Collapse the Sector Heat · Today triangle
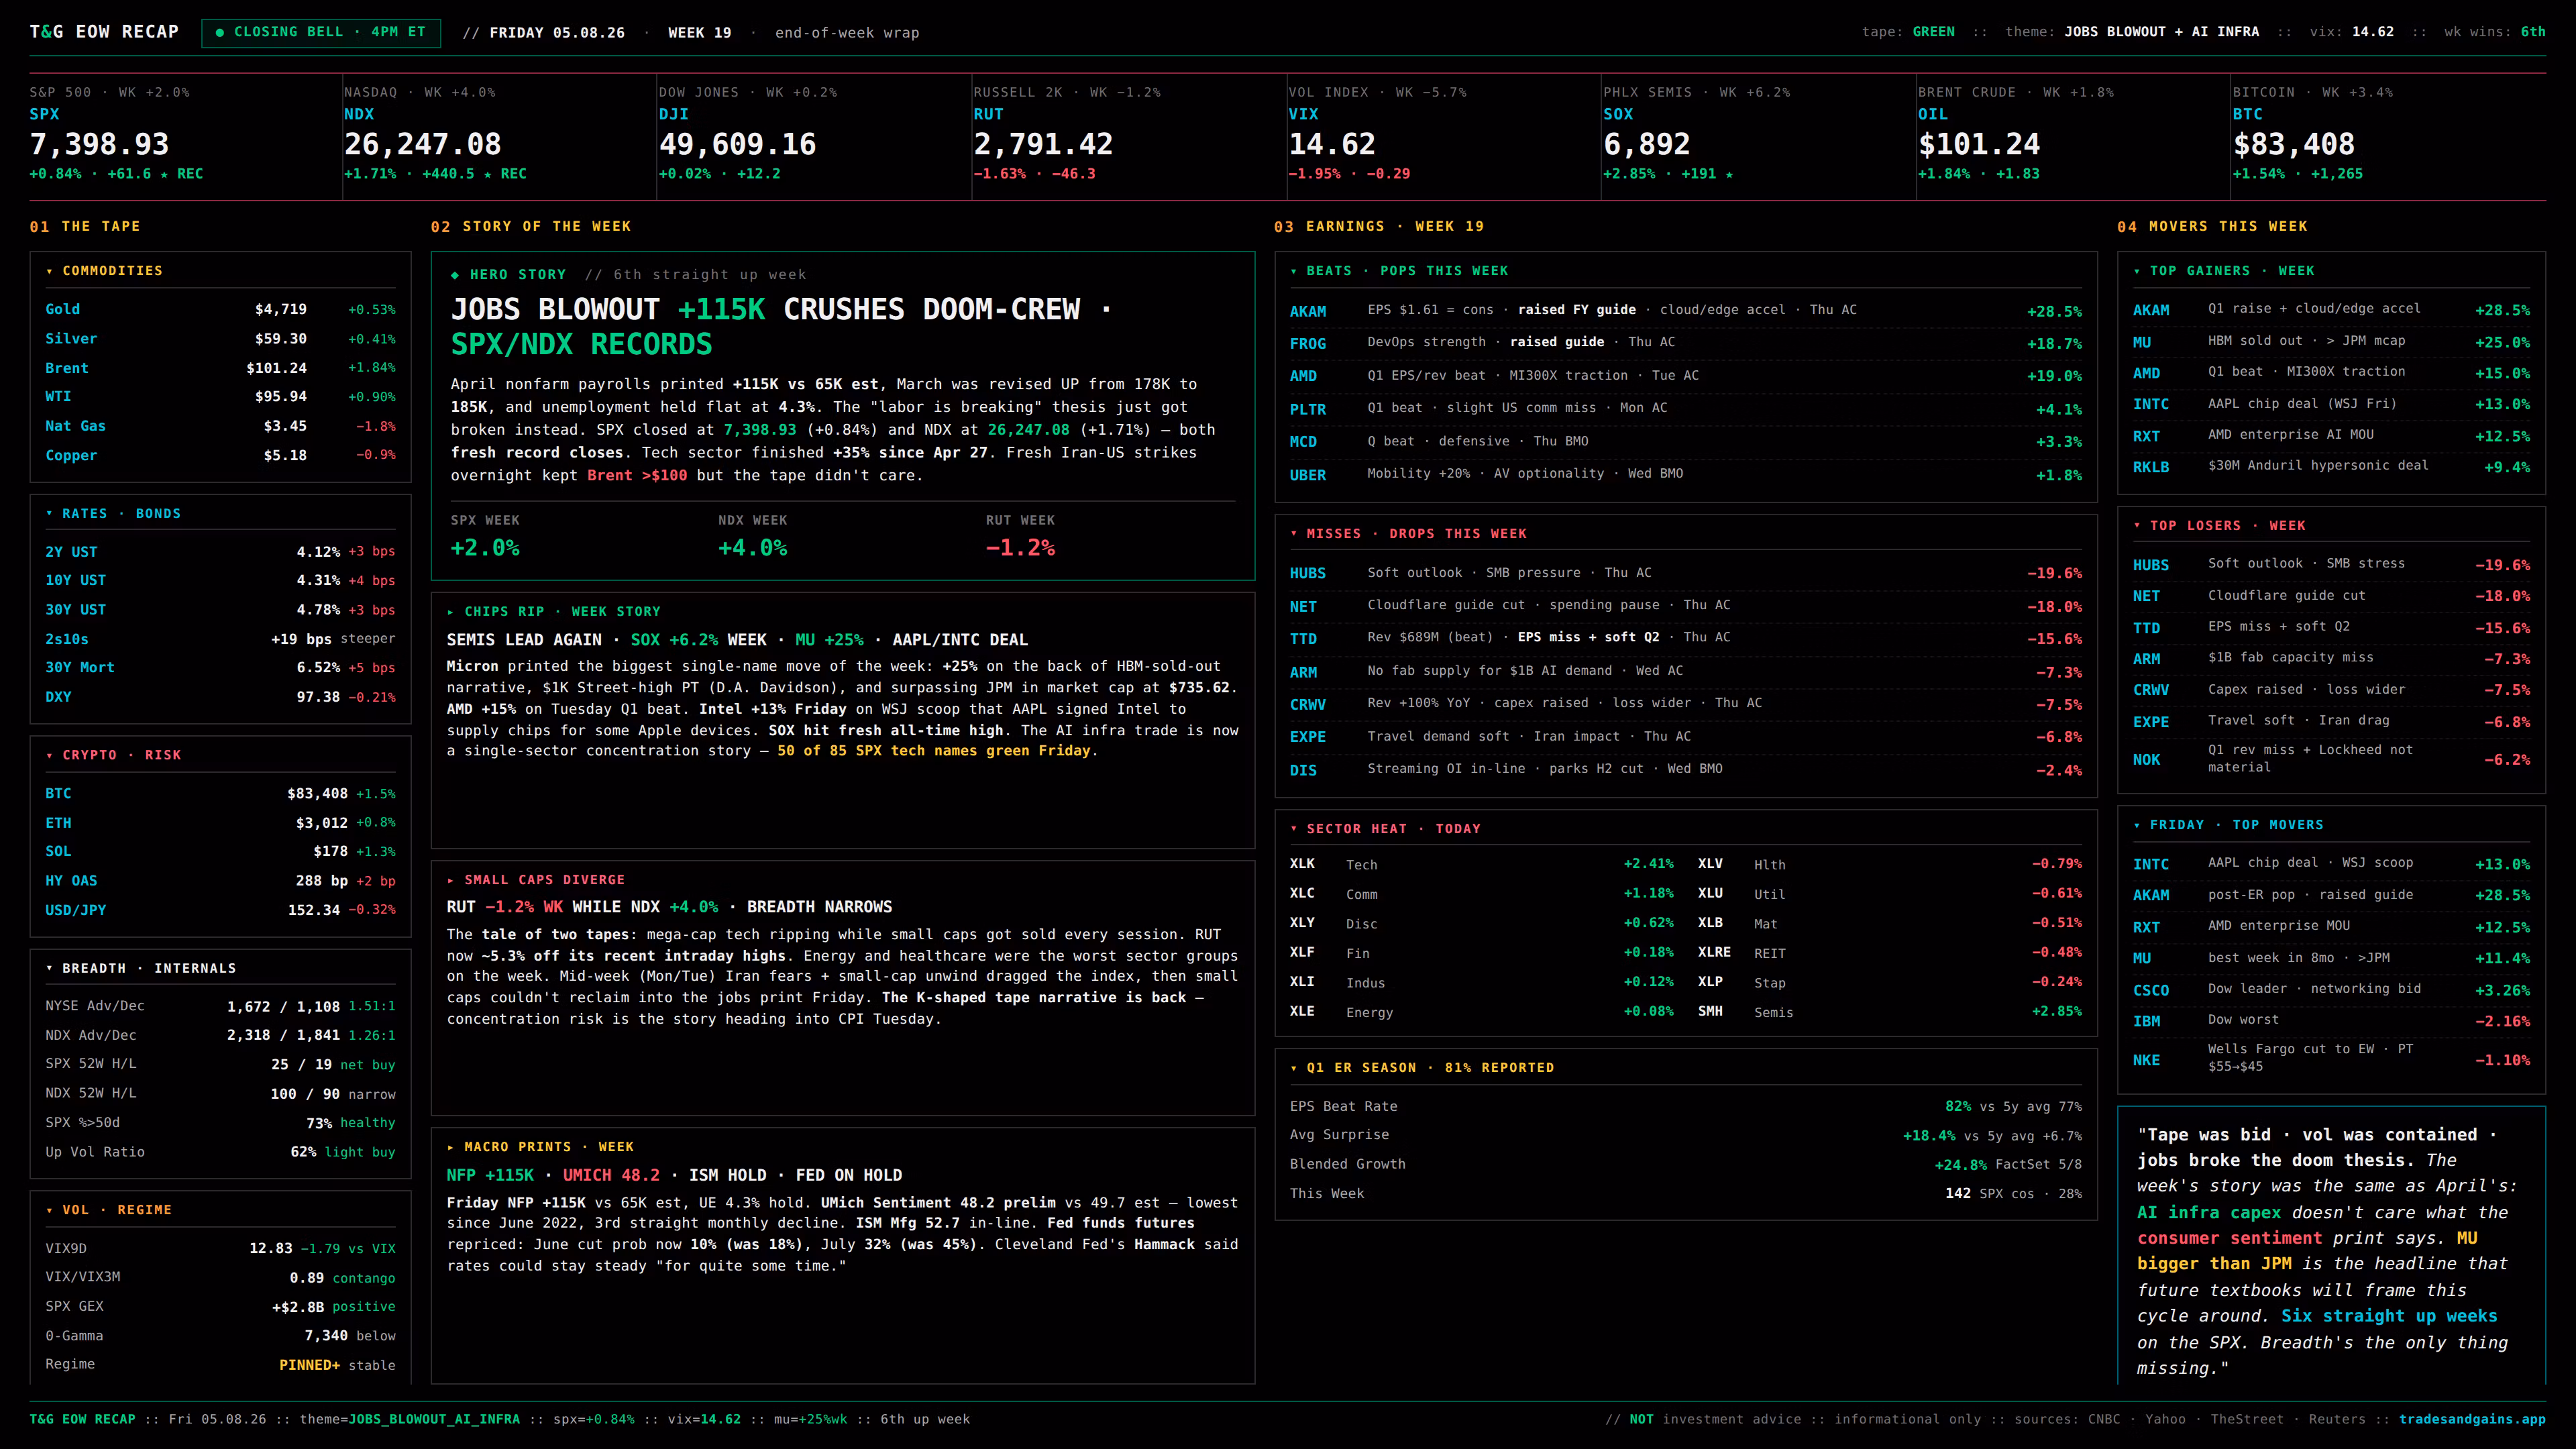Viewport: 2576px width, 1449px height. 1293,829
